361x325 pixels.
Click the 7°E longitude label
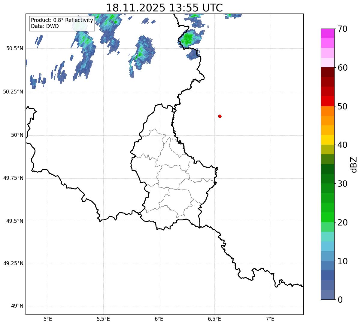[270, 319]
